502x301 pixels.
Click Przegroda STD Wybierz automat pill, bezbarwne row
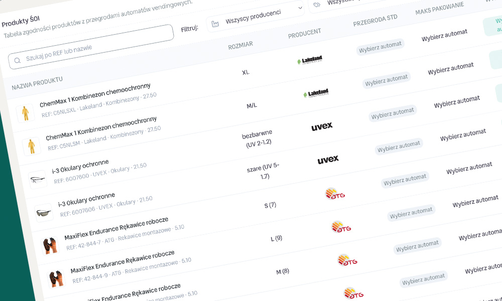tap(393, 113)
